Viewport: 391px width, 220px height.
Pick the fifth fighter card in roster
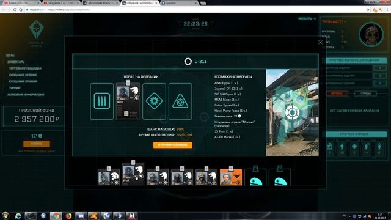[206, 177]
